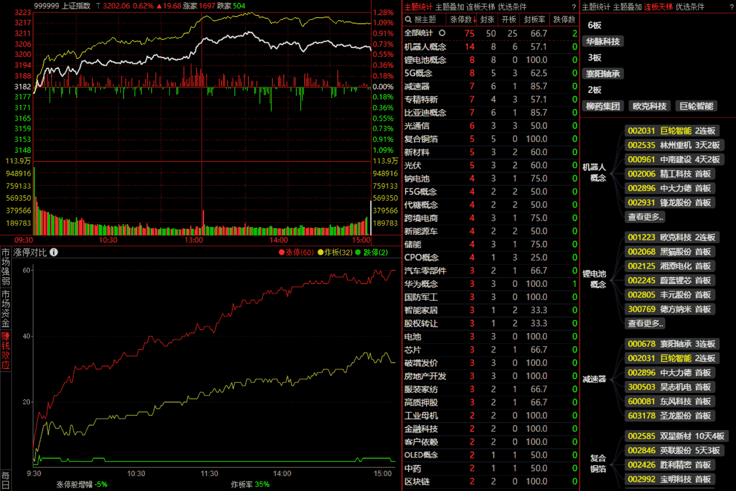Open stock 002931 锋龙股份 首板
The width and height of the screenshot is (736, 491).
(x=670, y=202)
